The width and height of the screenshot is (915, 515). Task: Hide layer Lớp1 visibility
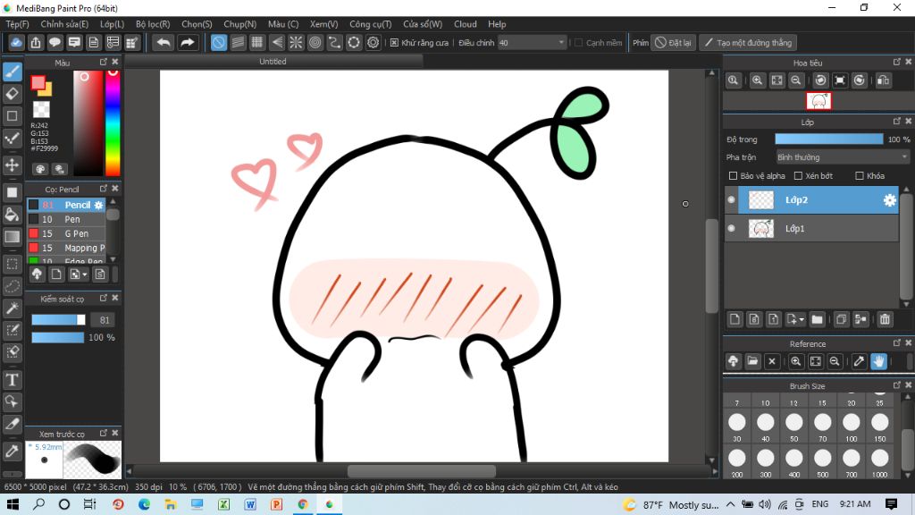tap(731, 229)
